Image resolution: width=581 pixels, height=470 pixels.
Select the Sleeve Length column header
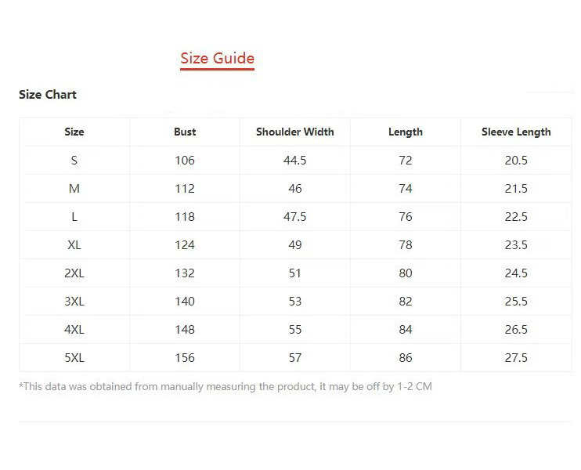pyautogui.click(x=516, y=132)
